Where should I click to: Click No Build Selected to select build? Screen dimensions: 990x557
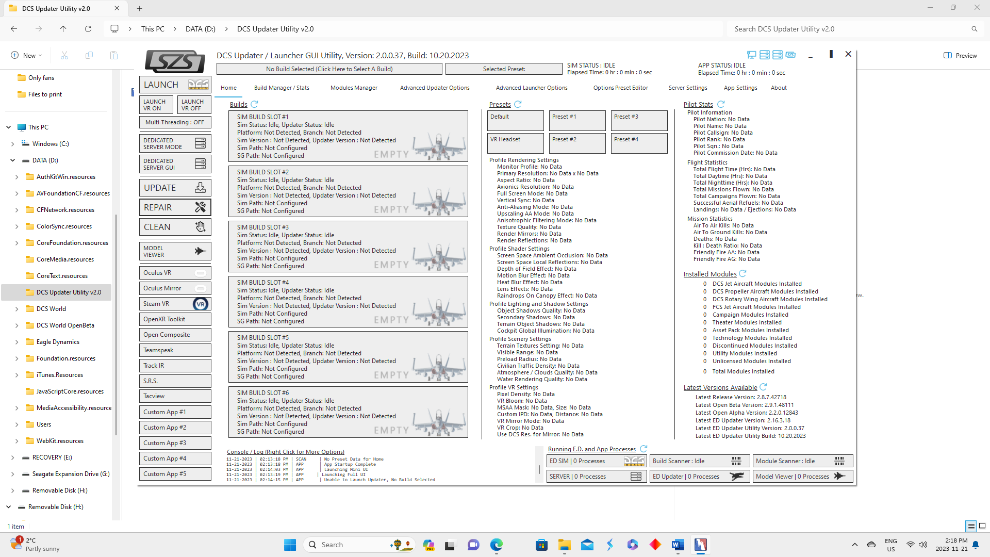tap(329, 69)
